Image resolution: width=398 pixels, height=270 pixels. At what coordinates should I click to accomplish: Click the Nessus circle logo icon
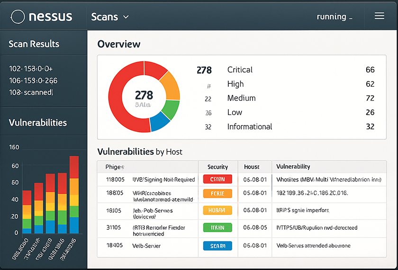18,17
